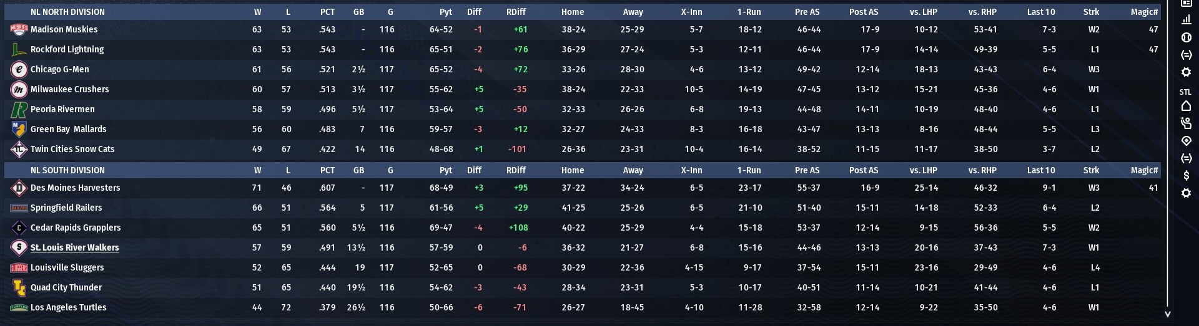This screenshot has width=1199, height=326.
Task: Click the NL SOUTH DIVISION header
Action: pos(67,170)
